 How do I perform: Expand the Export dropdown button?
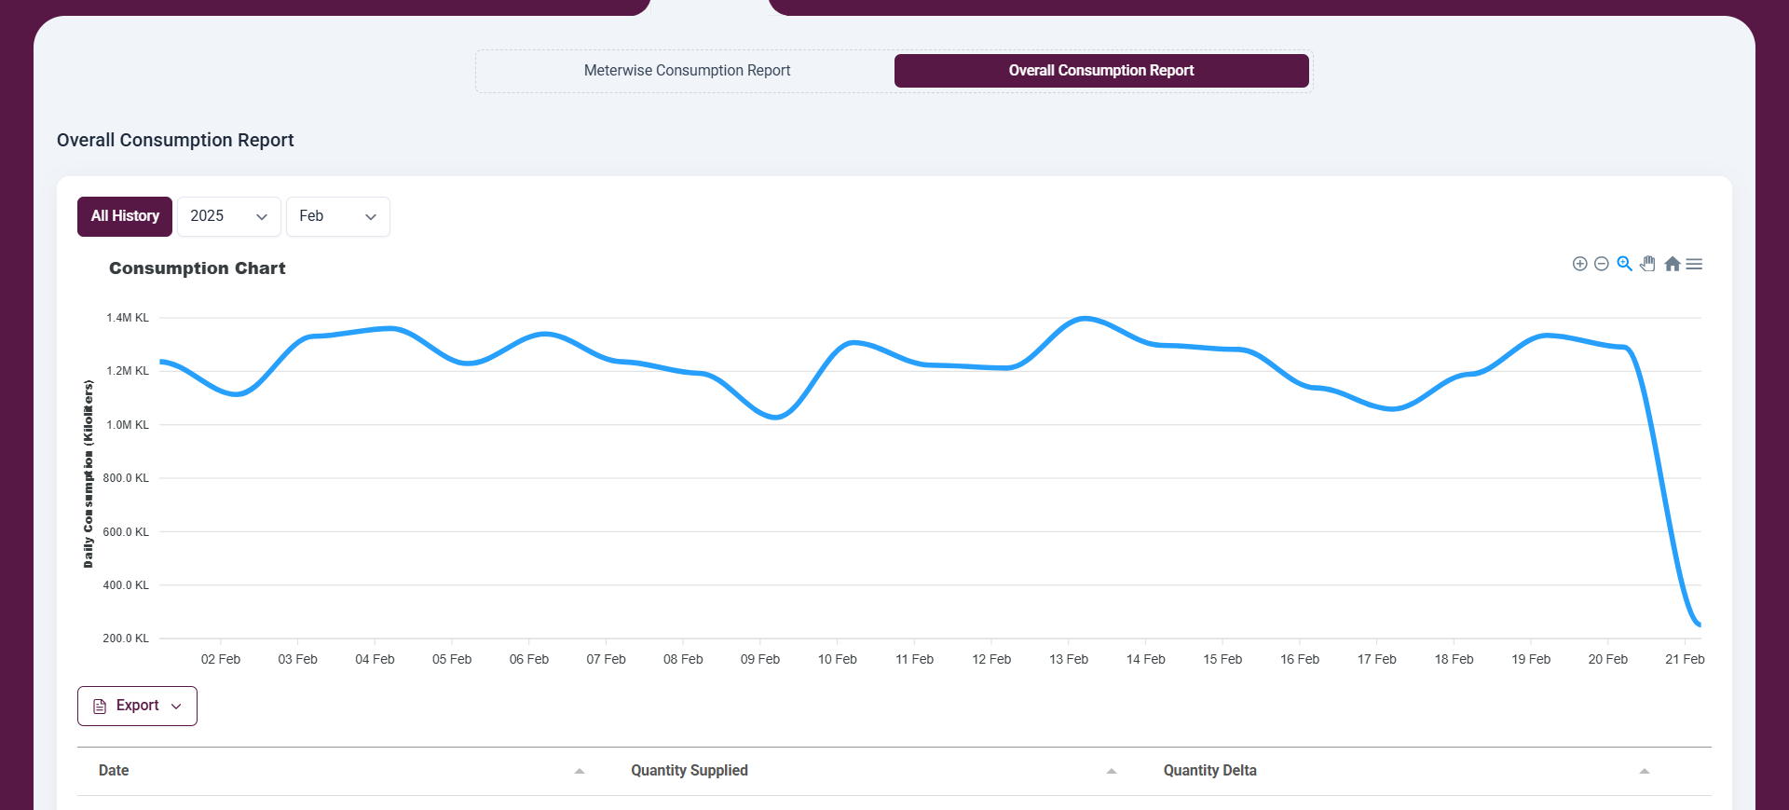[137, 706]
